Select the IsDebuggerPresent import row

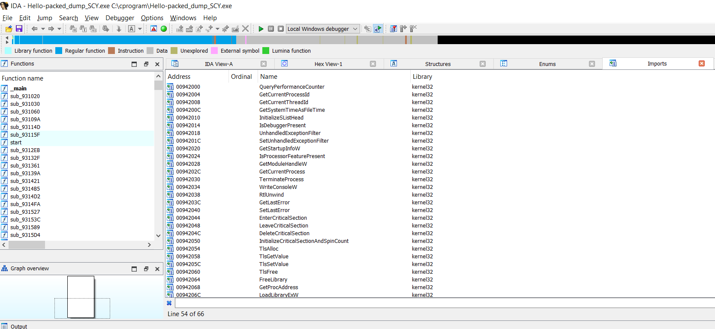point(282,126)
